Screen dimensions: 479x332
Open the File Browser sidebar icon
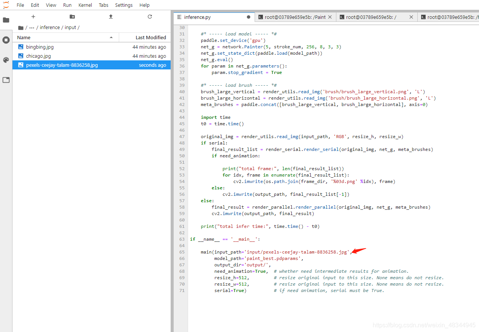click(x=6, y=20)
